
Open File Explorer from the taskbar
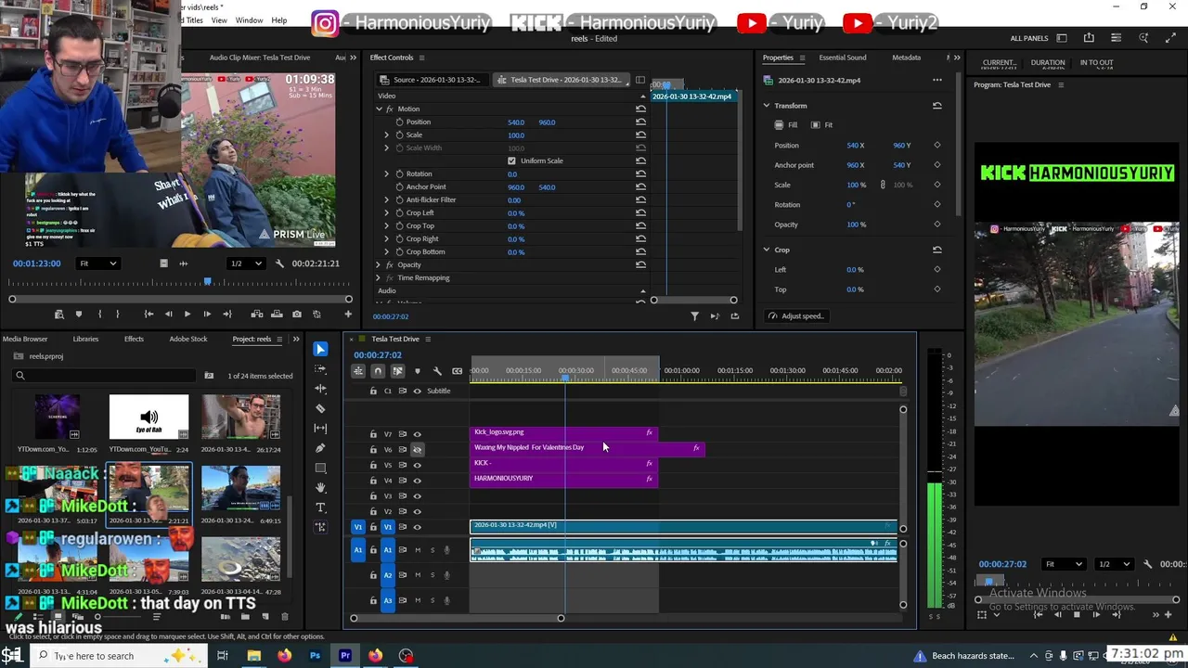(253, 656)
